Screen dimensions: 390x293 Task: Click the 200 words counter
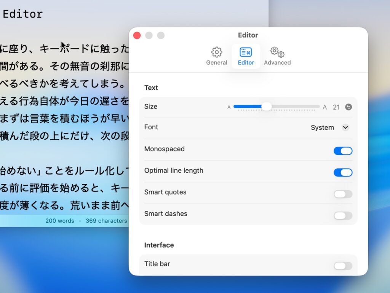coord(60,221)
